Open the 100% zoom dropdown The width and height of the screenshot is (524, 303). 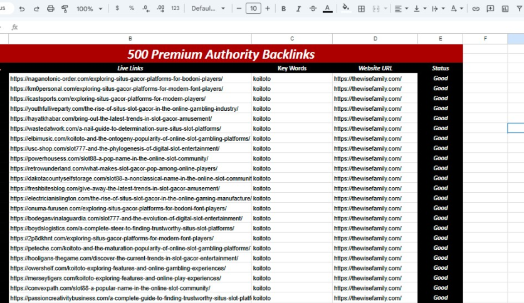89,9
